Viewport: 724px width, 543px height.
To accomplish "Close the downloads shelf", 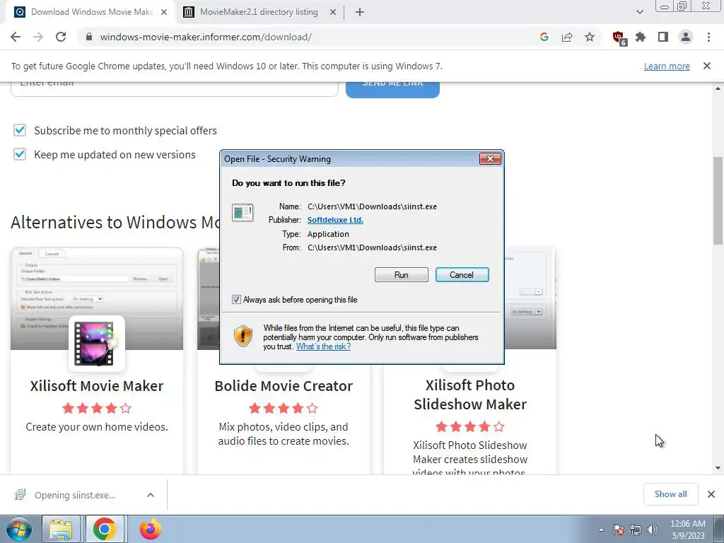I will [711, 494].
